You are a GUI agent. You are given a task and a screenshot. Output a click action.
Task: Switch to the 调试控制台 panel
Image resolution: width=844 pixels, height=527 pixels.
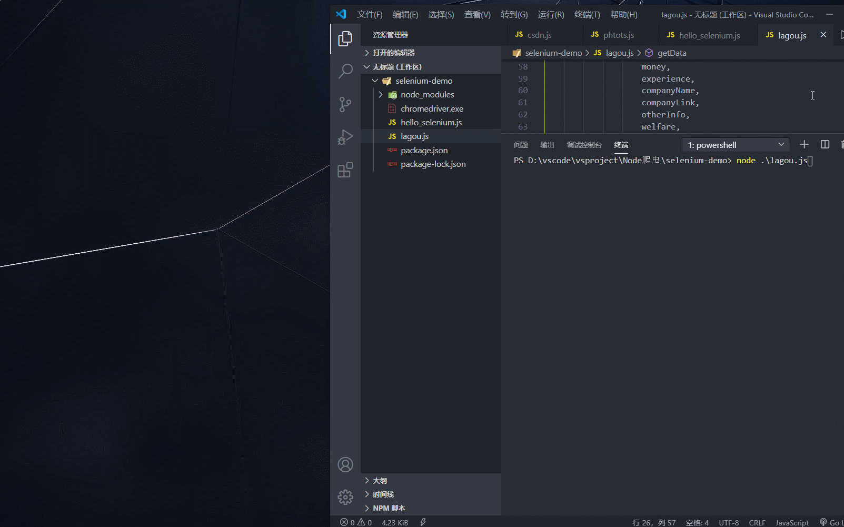(x=584, y=145)
